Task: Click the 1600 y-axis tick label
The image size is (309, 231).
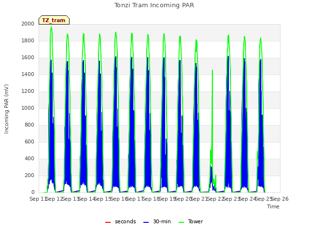Action: (28, 58)
